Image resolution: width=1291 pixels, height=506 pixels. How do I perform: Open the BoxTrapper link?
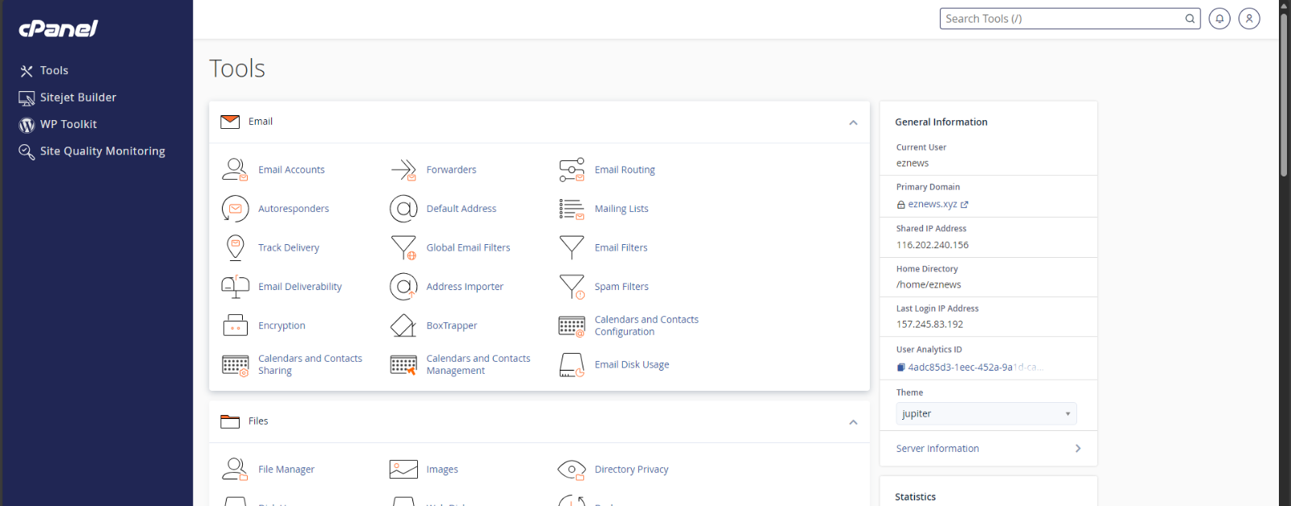coord(452,326)
